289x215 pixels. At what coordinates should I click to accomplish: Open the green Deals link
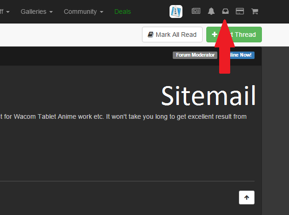coord(123,12)
